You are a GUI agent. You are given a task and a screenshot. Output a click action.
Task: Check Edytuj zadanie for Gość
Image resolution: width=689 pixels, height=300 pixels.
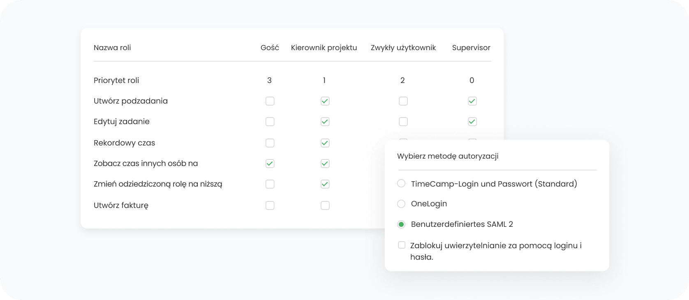click(270, 122)
